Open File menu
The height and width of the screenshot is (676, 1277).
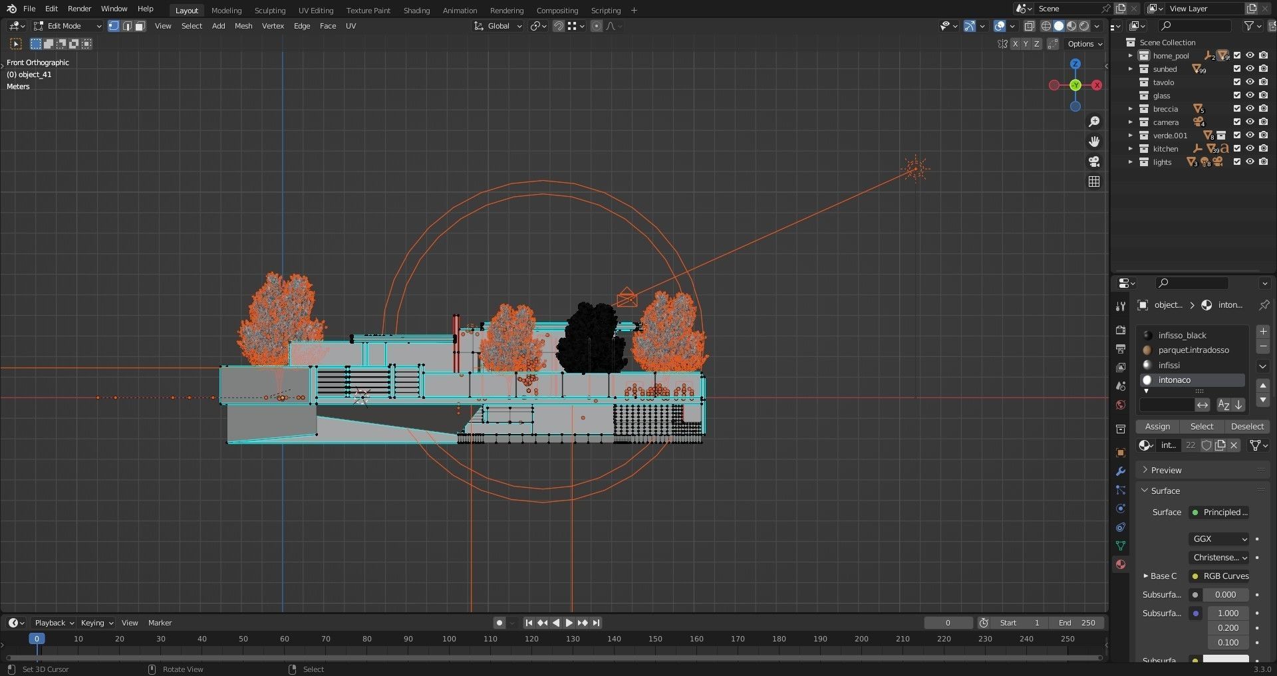click(29, 9)
